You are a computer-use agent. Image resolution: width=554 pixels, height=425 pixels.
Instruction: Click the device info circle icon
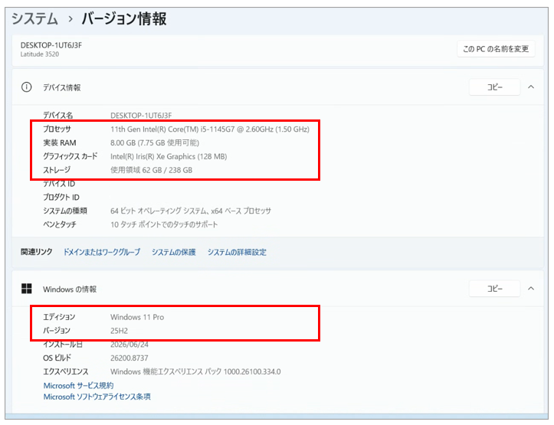point(27,87)
